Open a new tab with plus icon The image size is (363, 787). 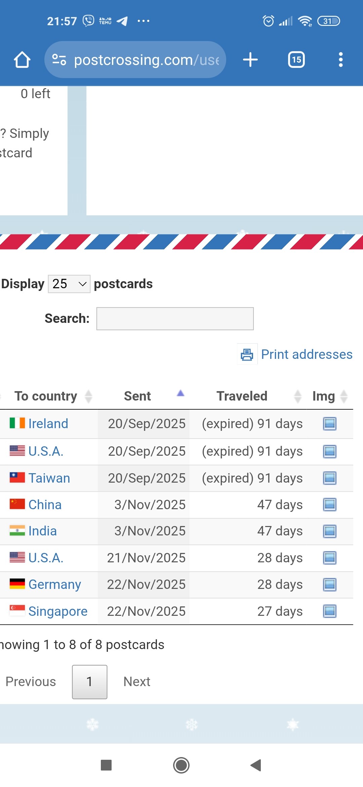pyautogui.click(x=250, y=60)
